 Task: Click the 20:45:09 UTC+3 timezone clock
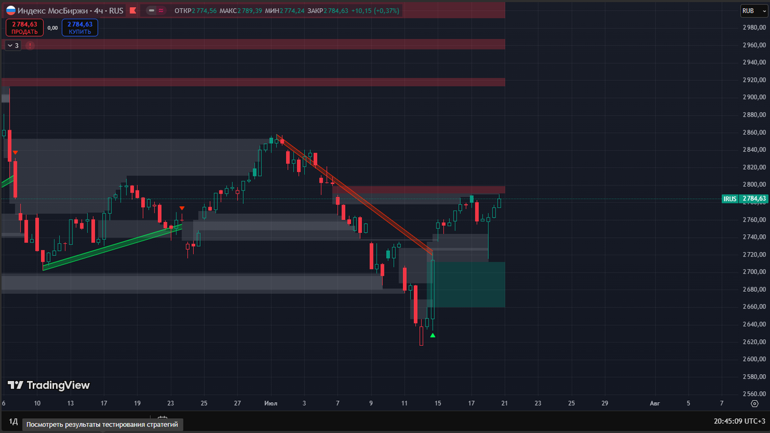739,421
